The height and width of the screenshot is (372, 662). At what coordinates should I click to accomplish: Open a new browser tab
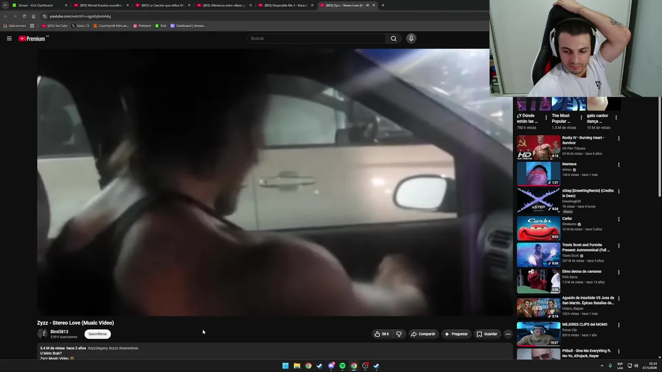(x=383, y=5)
